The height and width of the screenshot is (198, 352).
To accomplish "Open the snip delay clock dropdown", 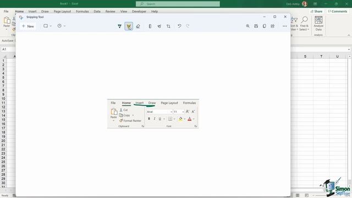I will (61, 26).
